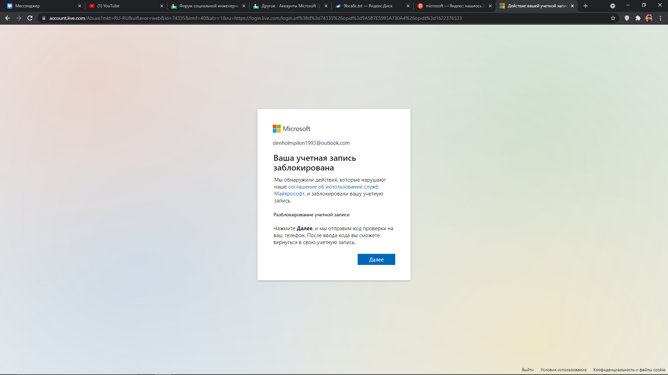Open the profile avatar icon

click(x=649, y=18)
